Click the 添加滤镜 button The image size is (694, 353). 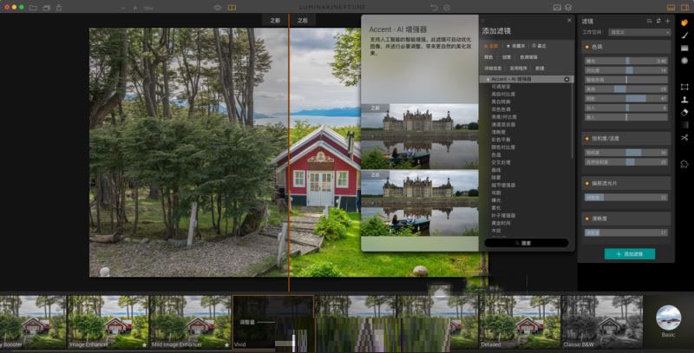click(x=629, y=253)
